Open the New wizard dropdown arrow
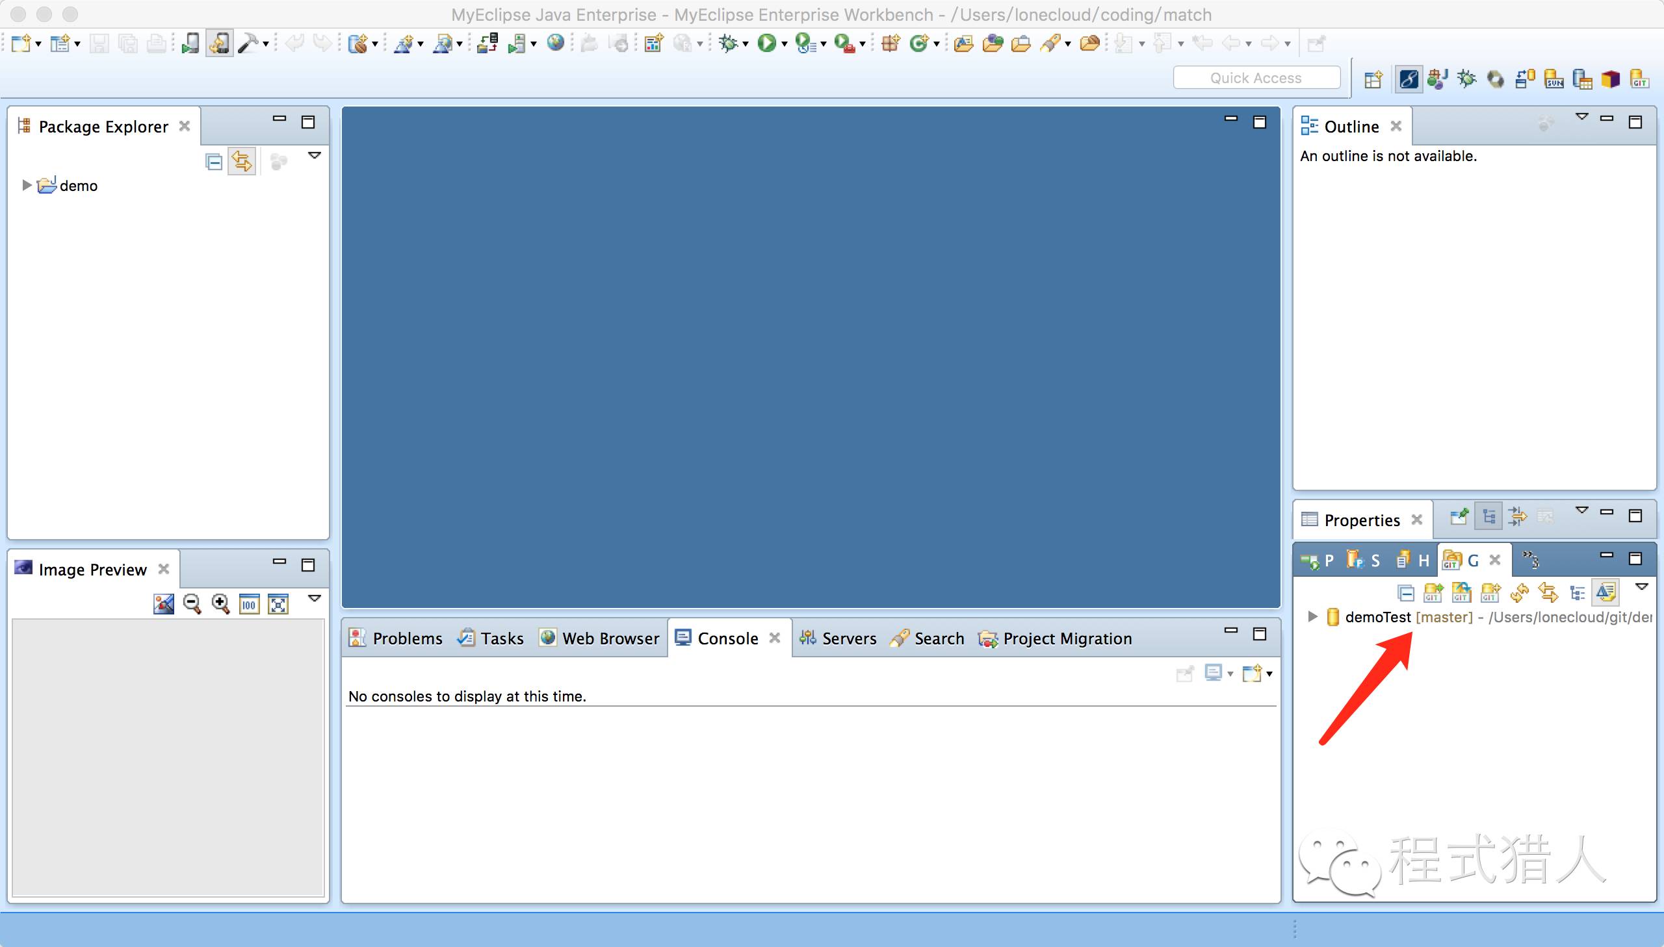Screen dimensions: 1664x947 coord(38,44)
